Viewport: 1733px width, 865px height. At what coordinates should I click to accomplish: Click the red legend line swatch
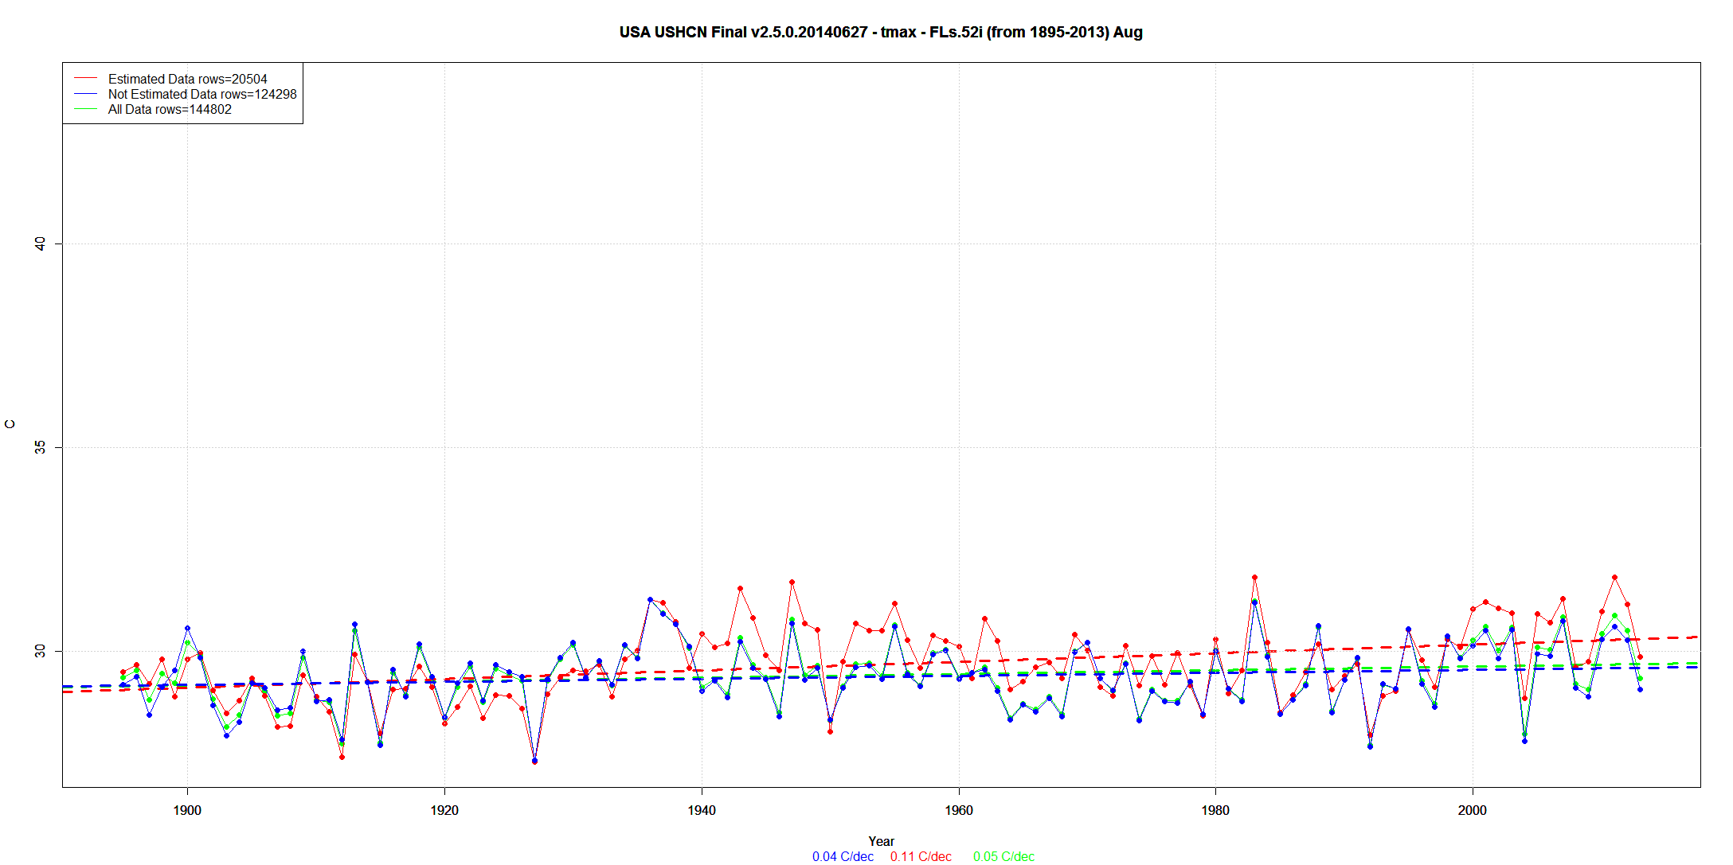tap(85, 79)
